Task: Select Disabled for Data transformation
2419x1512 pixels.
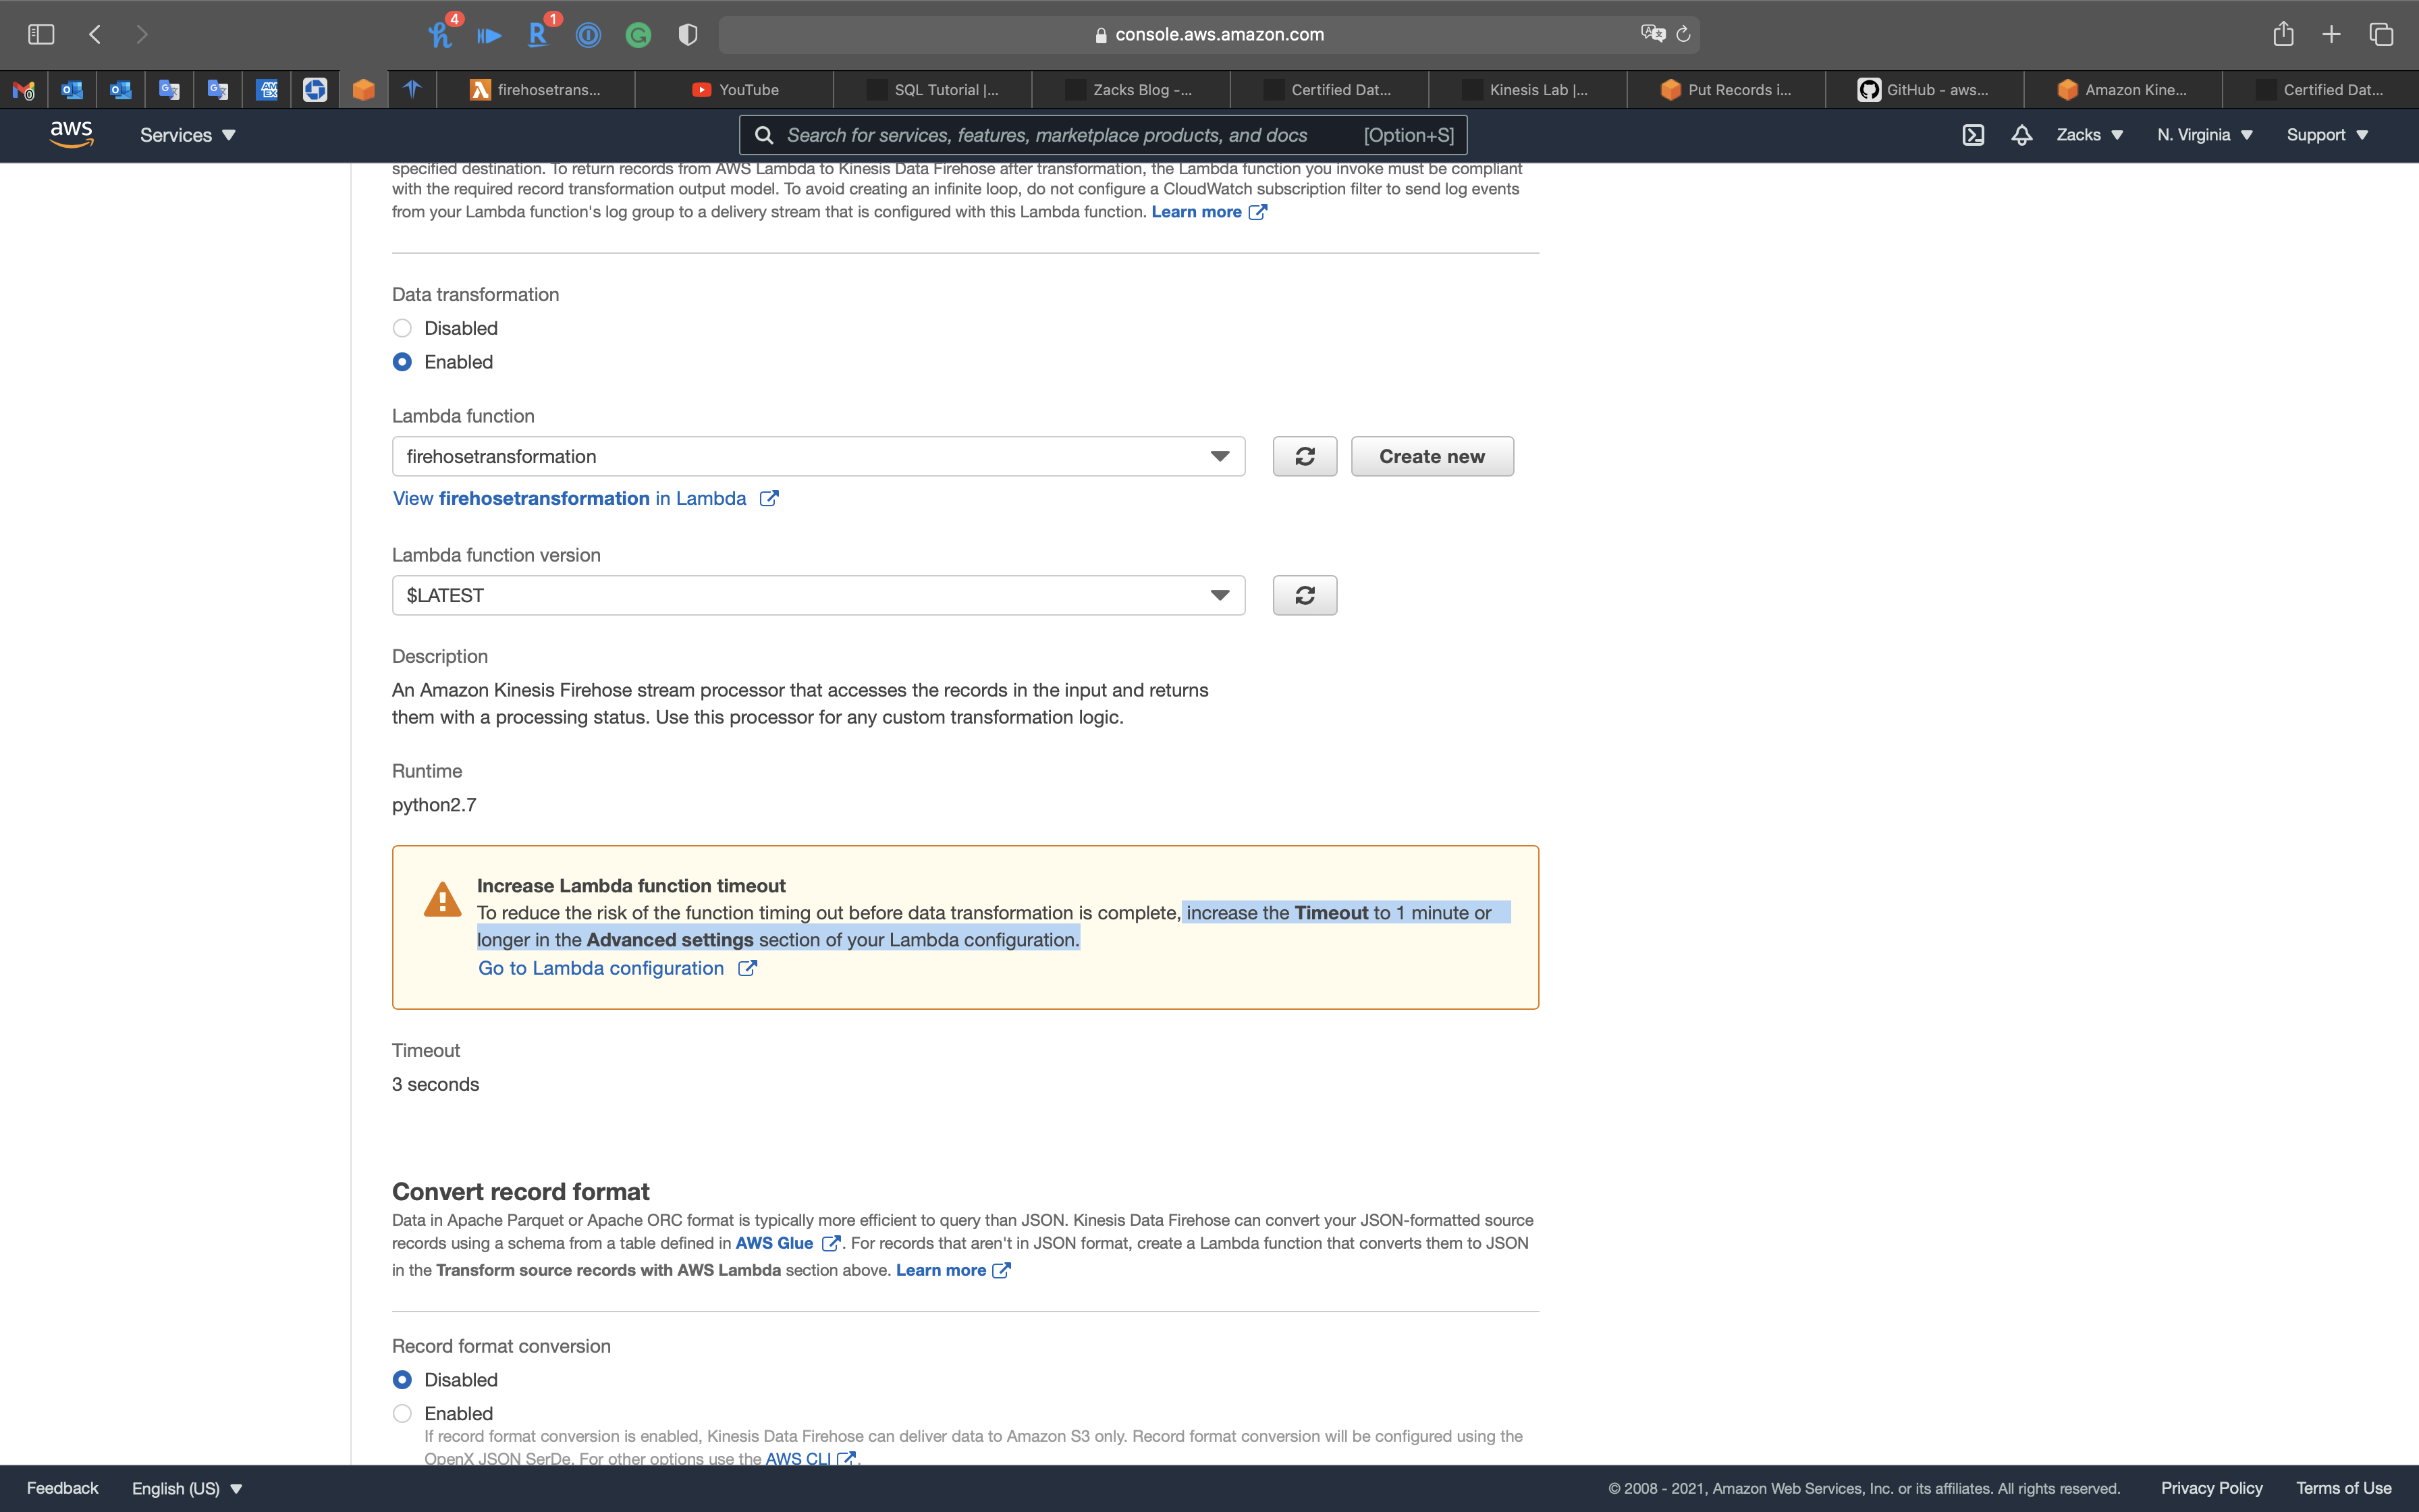Action: point(402,328)
